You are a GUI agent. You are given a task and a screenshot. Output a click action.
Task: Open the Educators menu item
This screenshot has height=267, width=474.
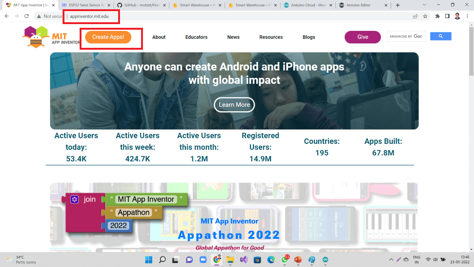[x=196, y=37]
